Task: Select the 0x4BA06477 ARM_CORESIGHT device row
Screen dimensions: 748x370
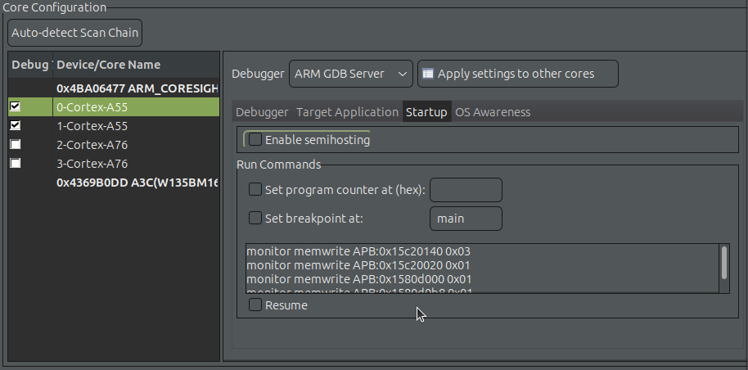Action: (137, 88)
